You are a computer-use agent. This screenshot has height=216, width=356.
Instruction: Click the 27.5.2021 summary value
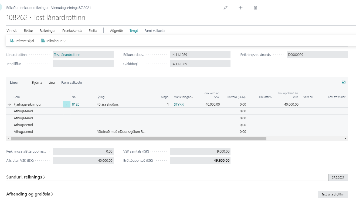click(x=338, y=177)
